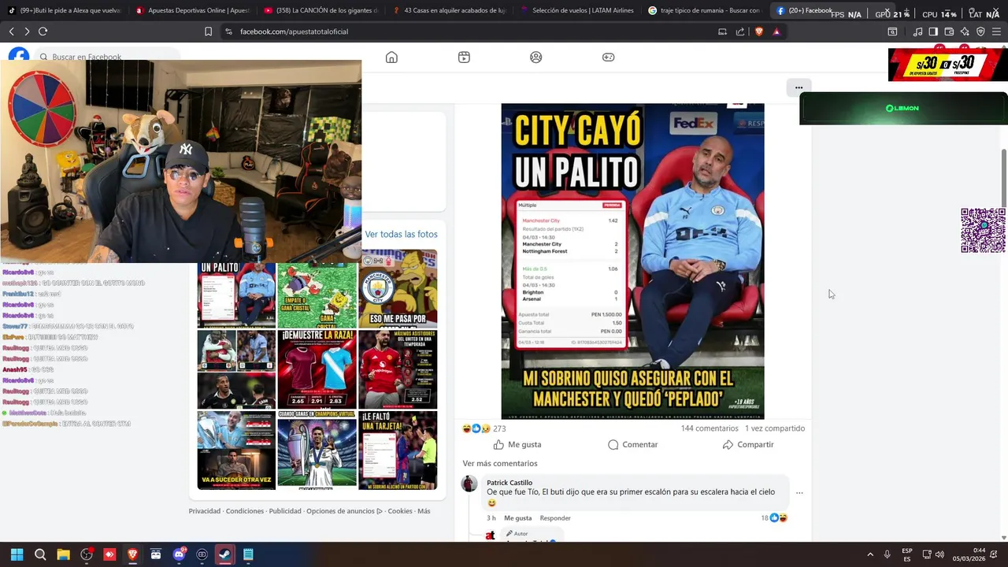The height and width of the screenshot is (567, 1008).
Task: Open the three-dots page options menu
Action: click(x=799, y=87)
